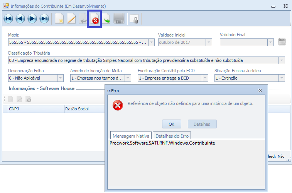Screen dimensions: 292x193
Task: Click the padlock toolbar icon
Action: tap(134, 19)
